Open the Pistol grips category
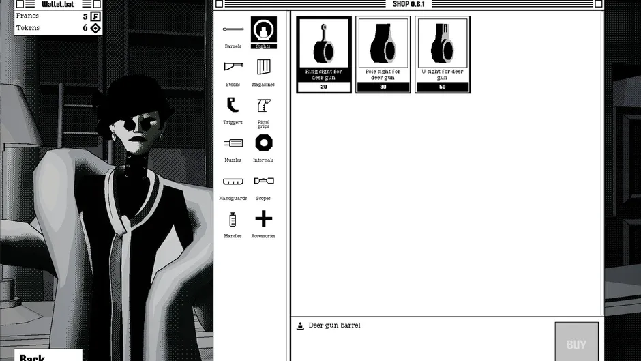This screenshot has height=361, width=641. pyautogui.click(x=264, y=112)
